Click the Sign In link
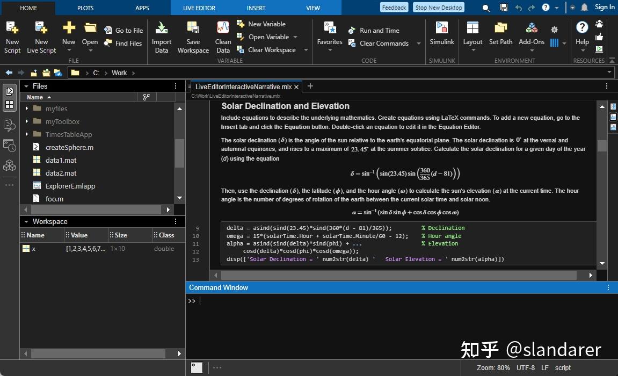Screen dimensions: 618x376 pos(604,7)
